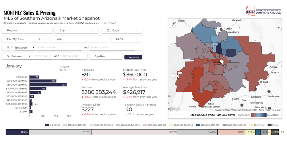Click the Sqft minimum value field
The width and height of the screenshot is (287, 143).
(59, 47)
